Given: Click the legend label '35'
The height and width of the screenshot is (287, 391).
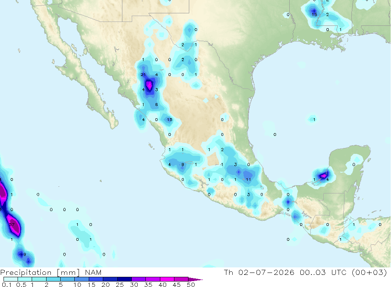Looking at the screenshot, I should pyautogui.click(x=148, y=285).
